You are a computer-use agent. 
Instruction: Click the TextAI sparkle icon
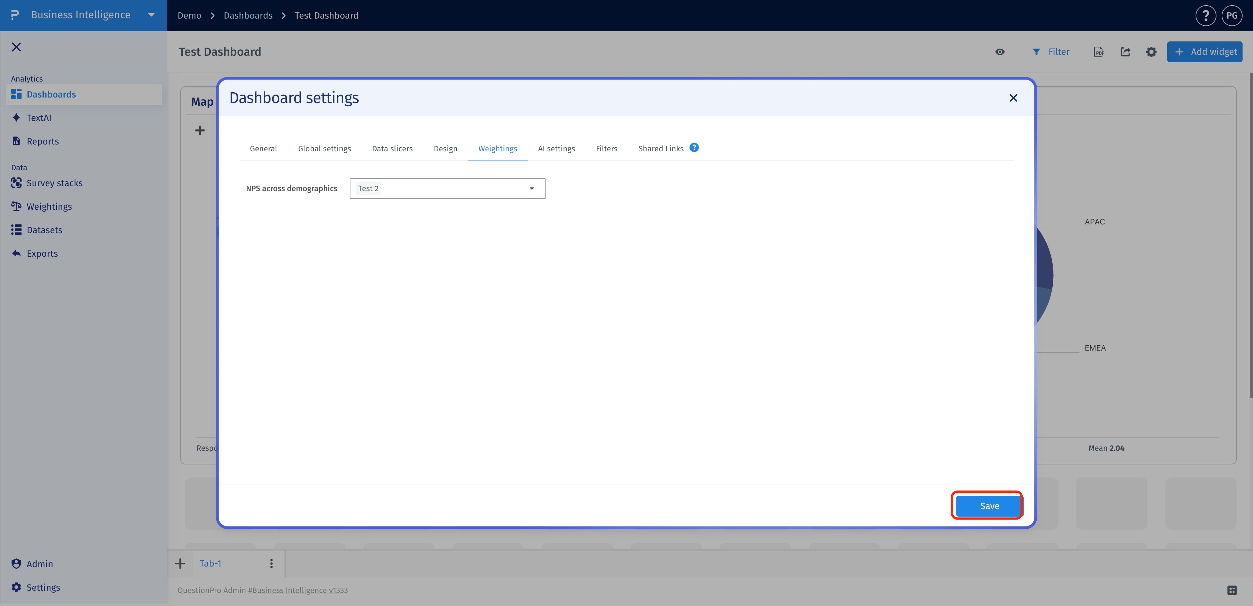pos(16,117)
